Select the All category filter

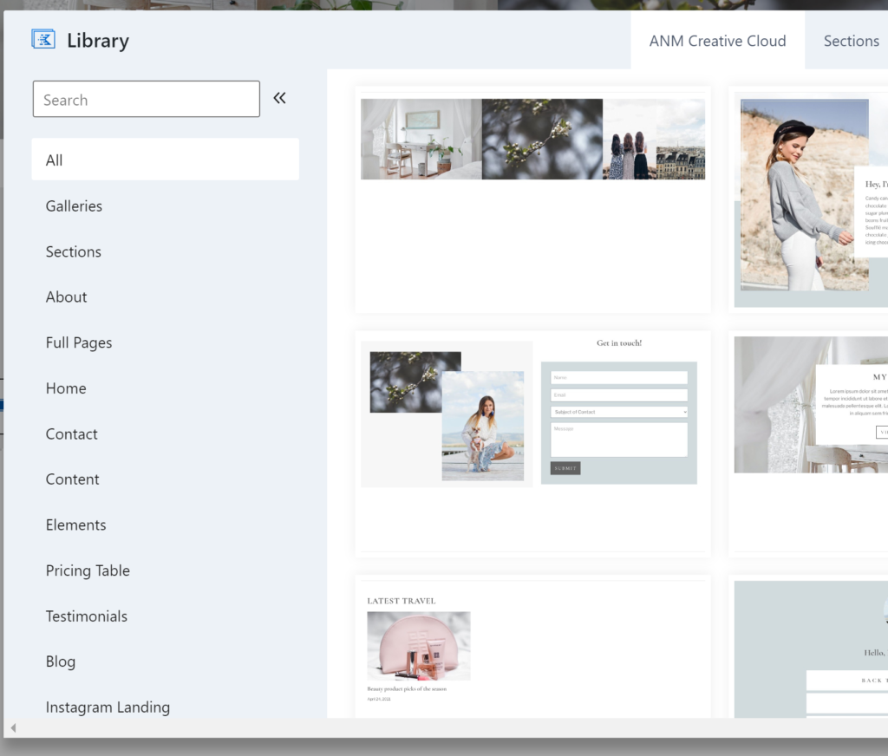point(165,160)
